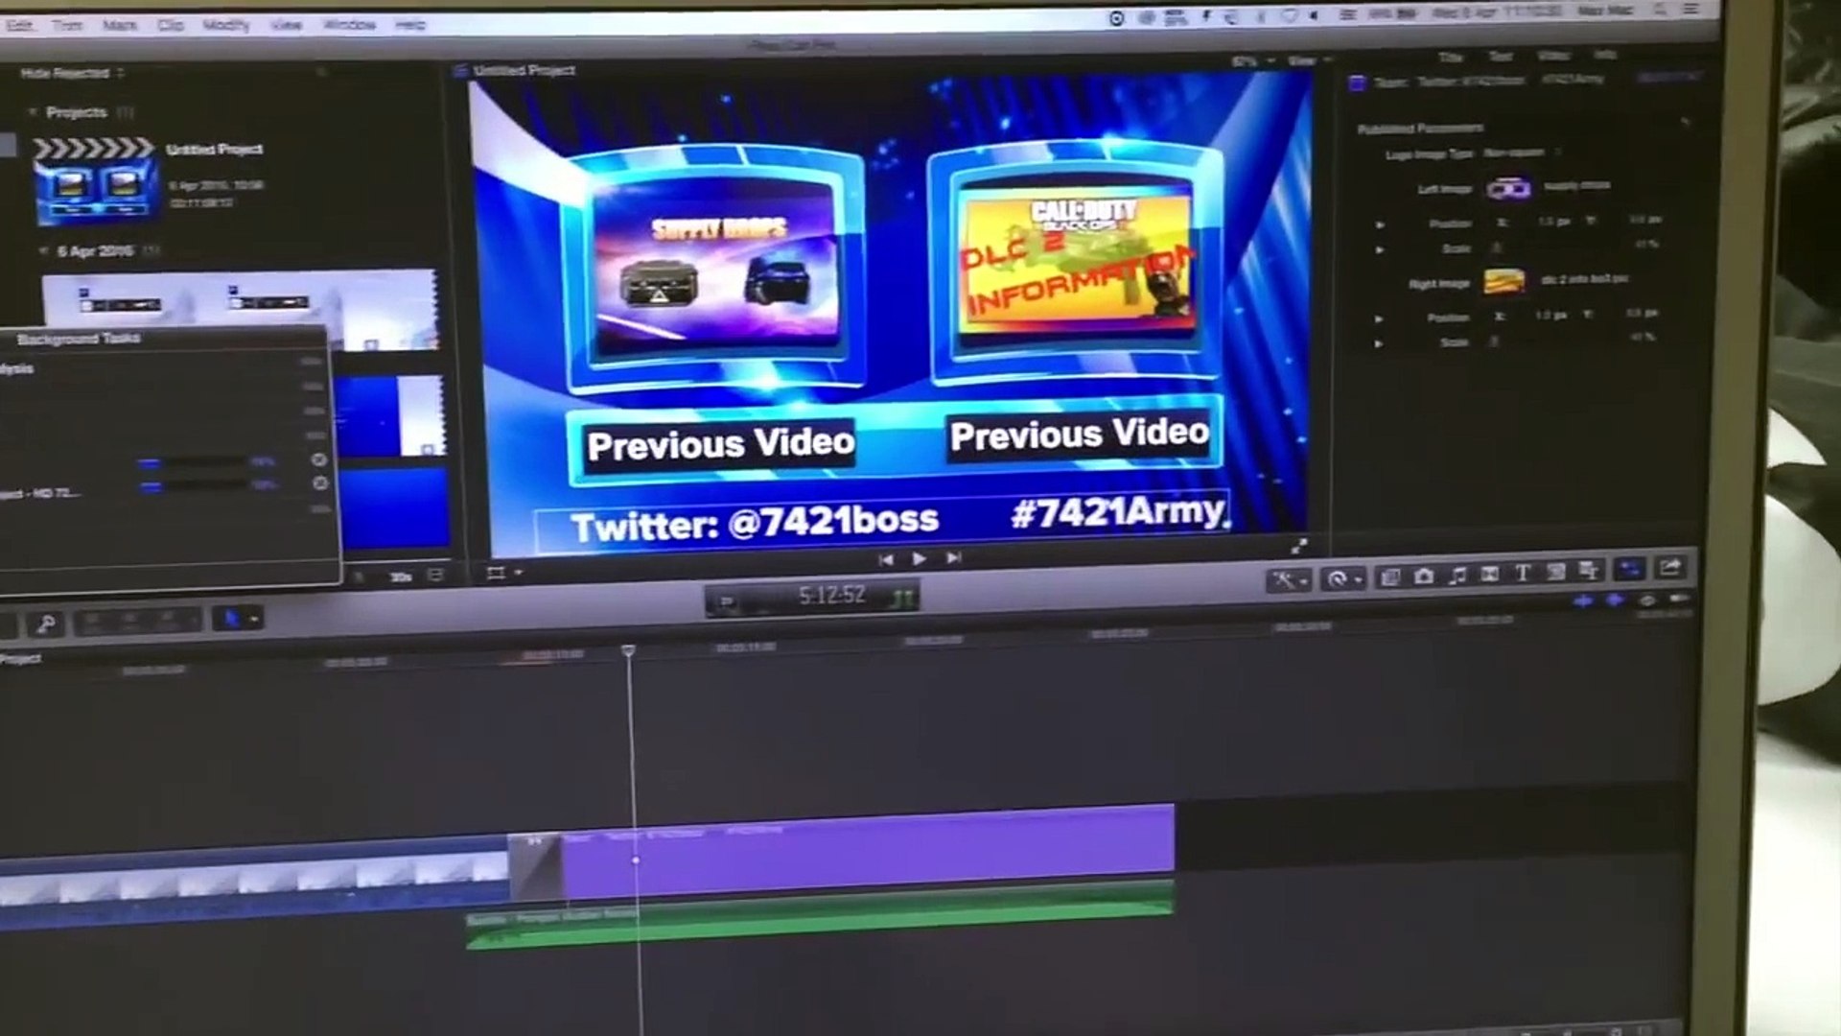Jump to next edit in viewer
The width and height of the screenshot is (1841, 1036).
953,557
